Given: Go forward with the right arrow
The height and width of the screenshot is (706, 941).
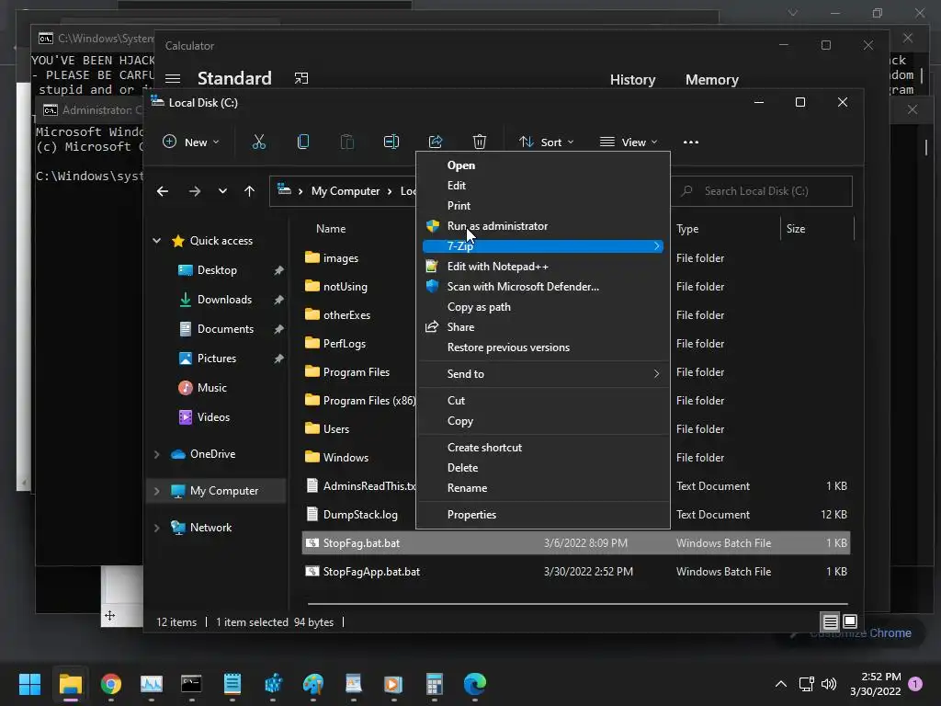Looking at the screenshot, I should (195, 191).
